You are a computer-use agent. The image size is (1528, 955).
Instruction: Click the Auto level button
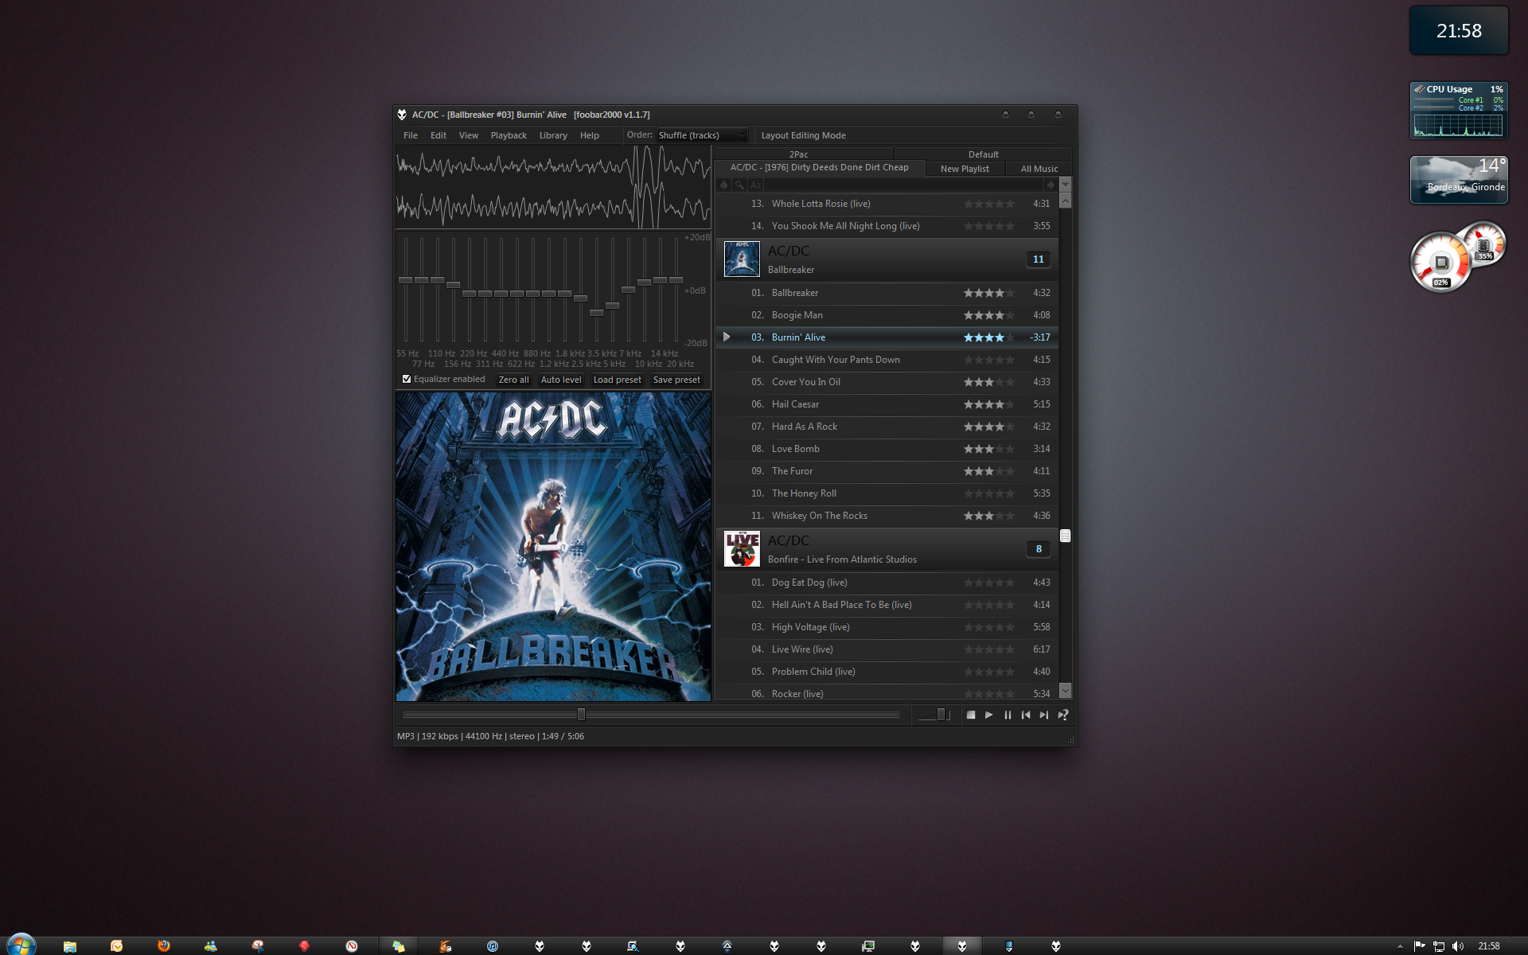(x=561, y=380)
